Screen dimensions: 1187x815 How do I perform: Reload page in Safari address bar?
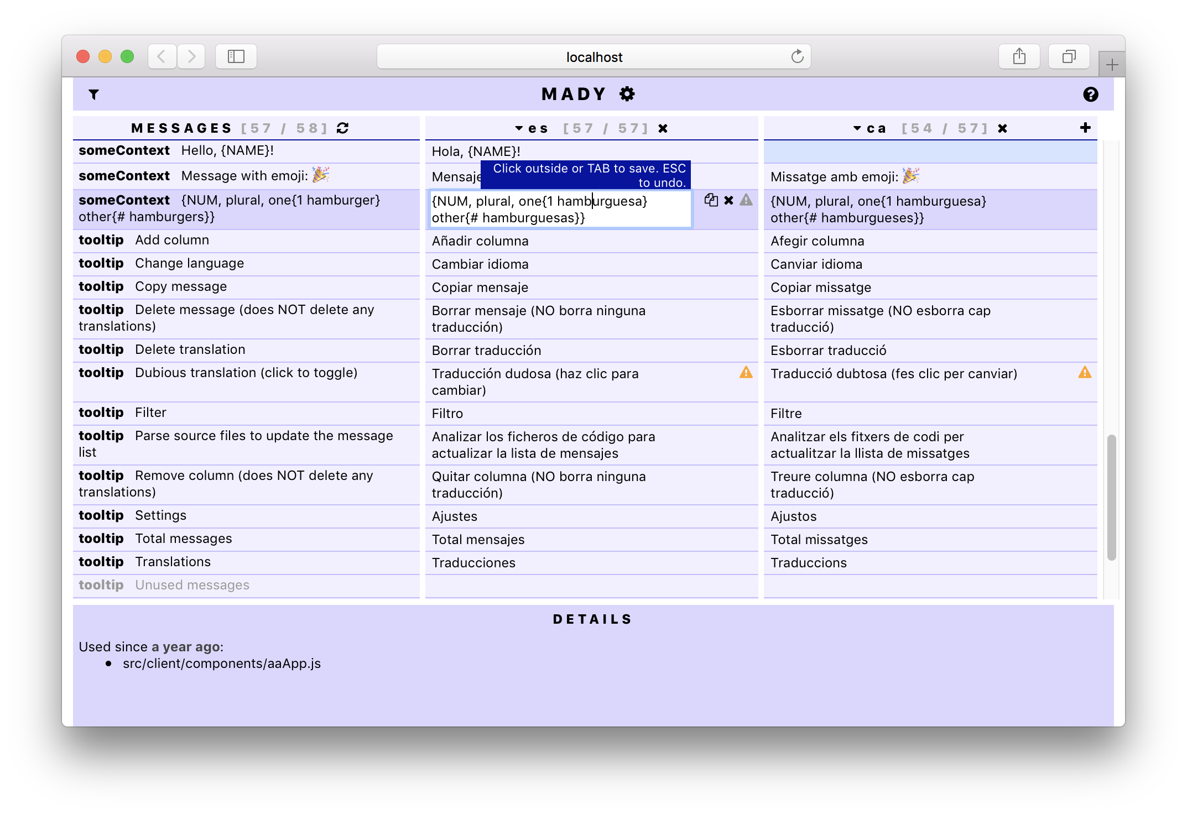point(797,56)
